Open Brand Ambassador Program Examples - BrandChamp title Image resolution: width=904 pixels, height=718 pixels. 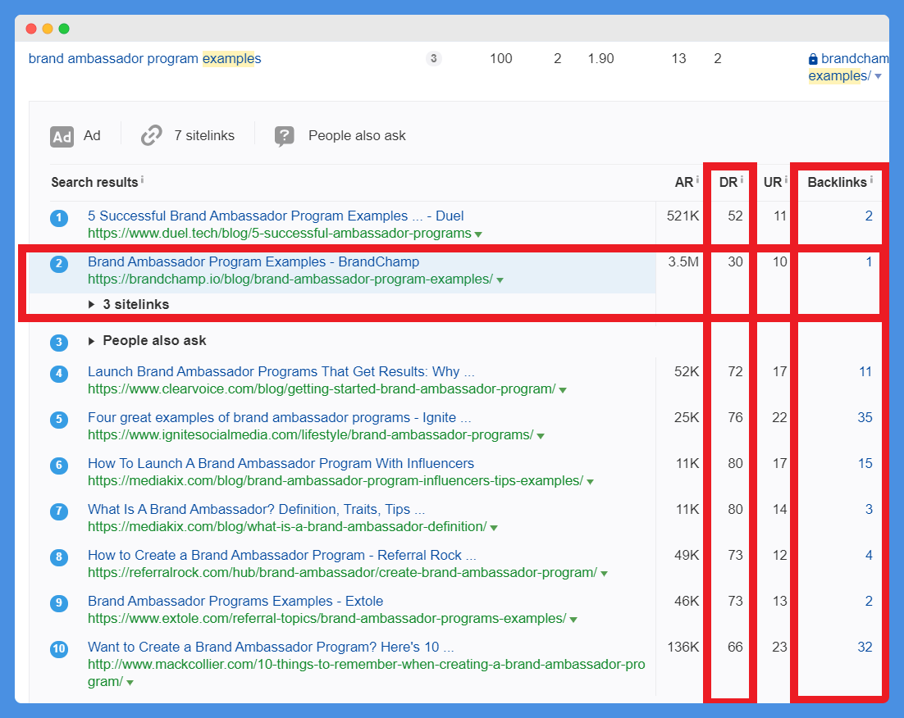tap(253, 261)
